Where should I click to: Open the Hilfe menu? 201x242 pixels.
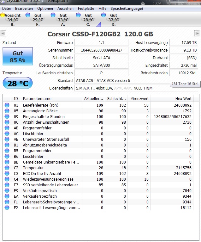[102, 9]
